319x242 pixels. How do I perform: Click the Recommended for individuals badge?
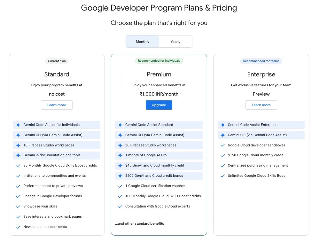[159, 61]
